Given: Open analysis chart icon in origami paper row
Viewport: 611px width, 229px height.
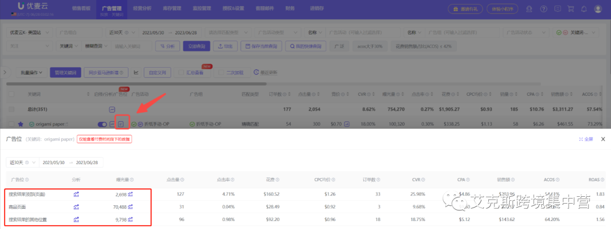Looking at the screenshot, I should (x=112, y=124).
